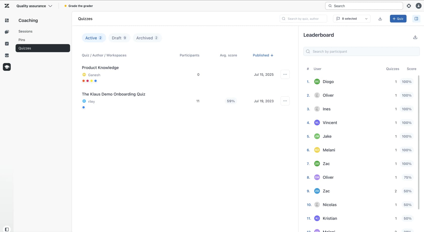
Task: Click Jake's JW avatar in leaderboard
Action: click(317, 136)
